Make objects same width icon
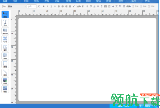This screenshot has width=160, height=108. pos(113,6)
